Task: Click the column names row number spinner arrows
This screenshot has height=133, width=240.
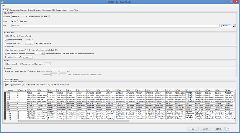Action: 43,53
